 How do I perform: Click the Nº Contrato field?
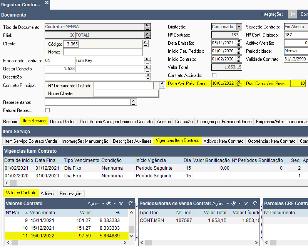(225, 35)
